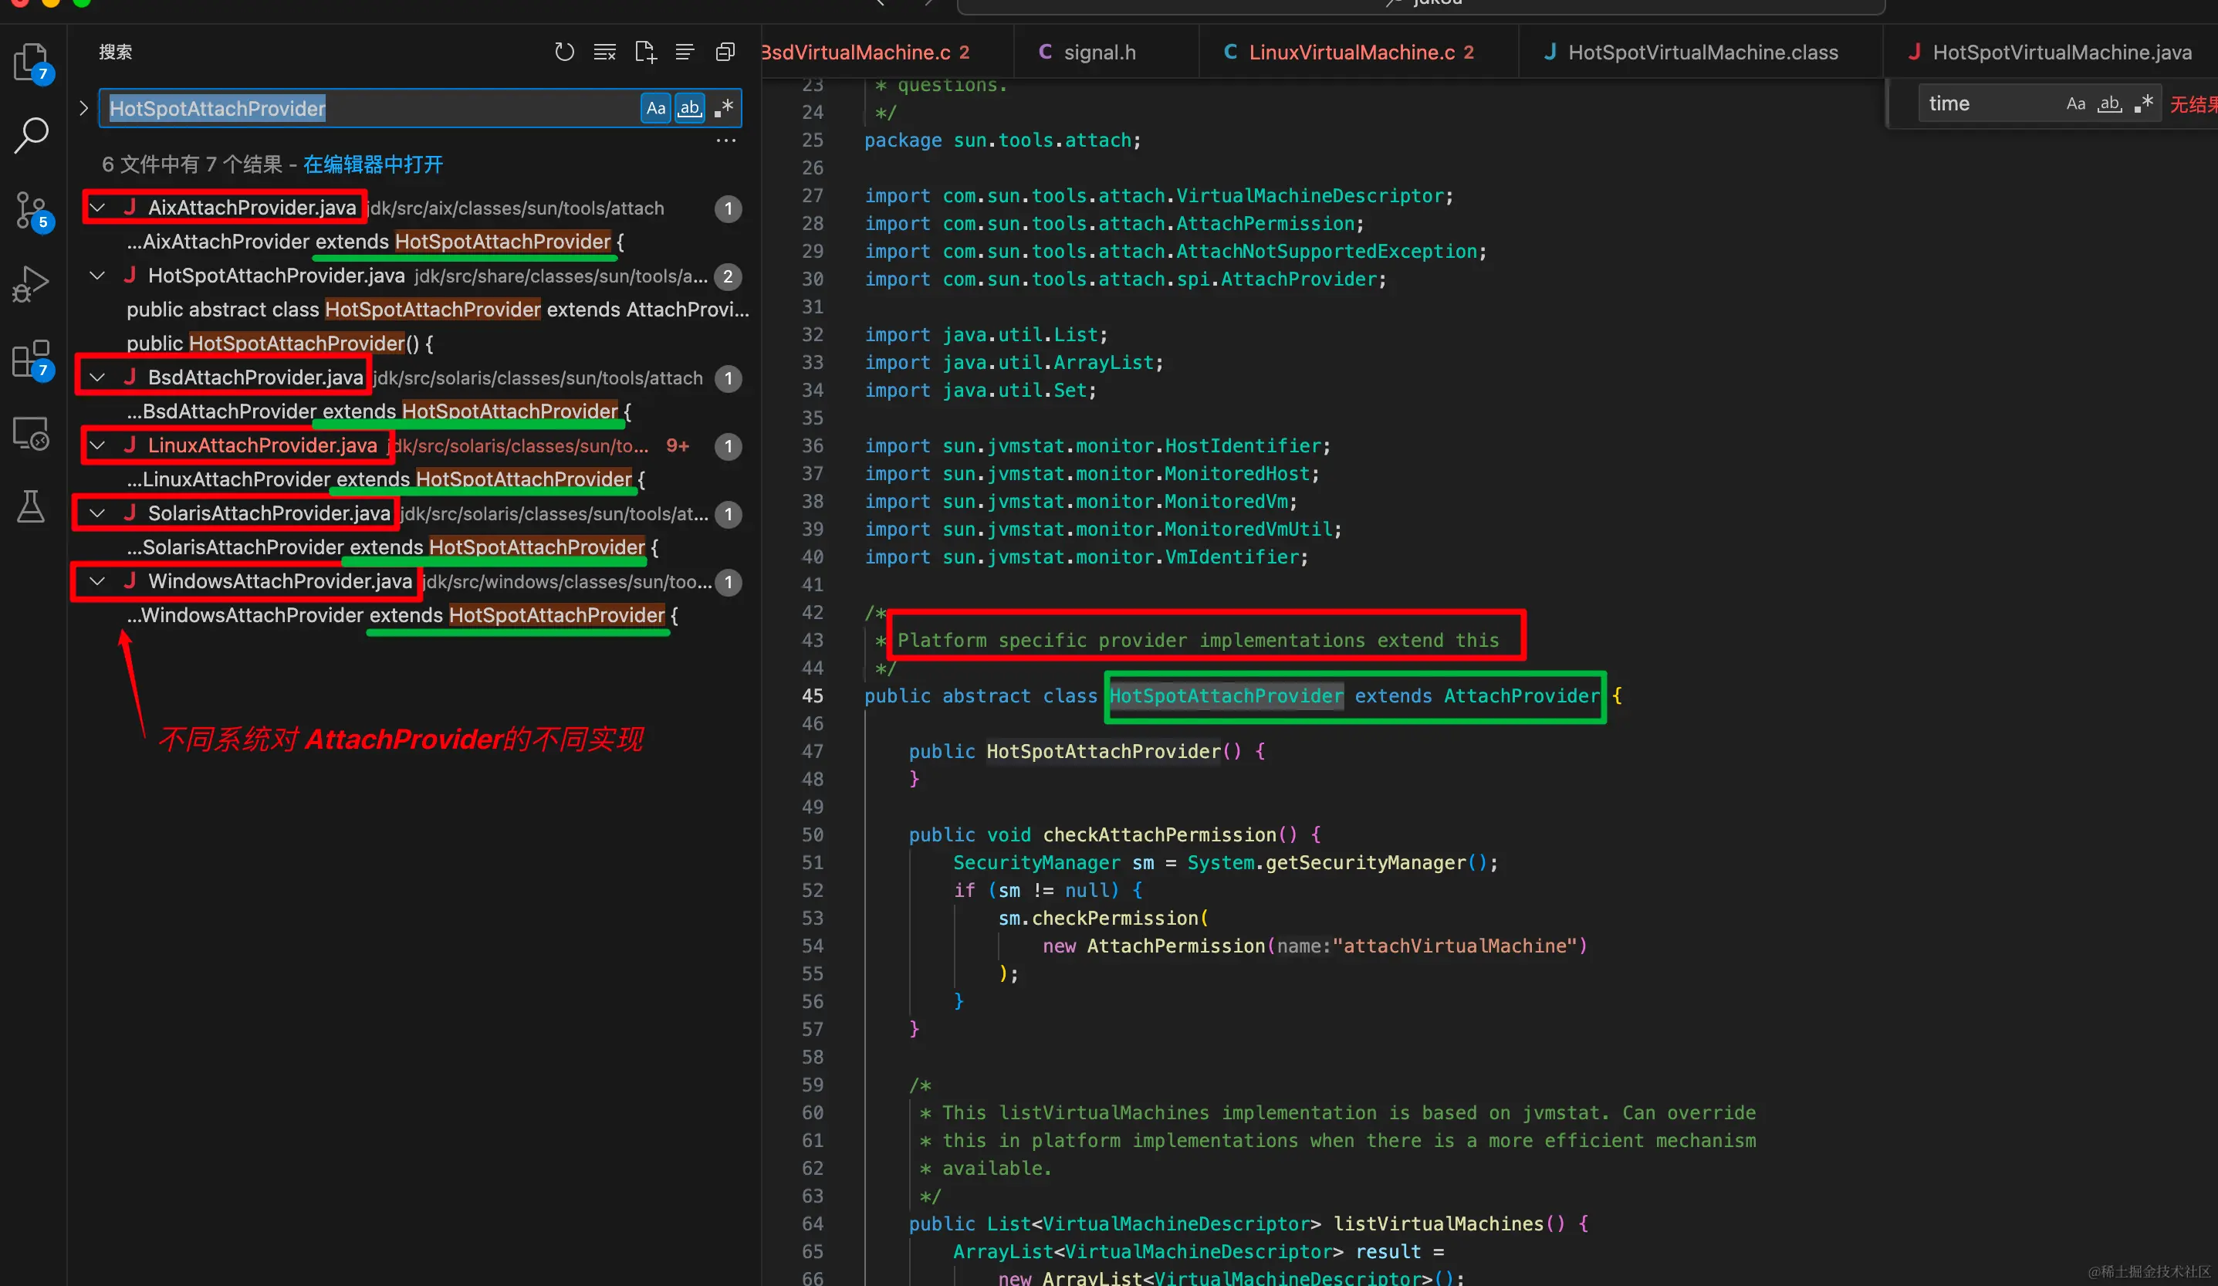This screenshot has height=1286, width=2218.
Task: Open the Explorer view in activity bar
Action: coord(31,62)
